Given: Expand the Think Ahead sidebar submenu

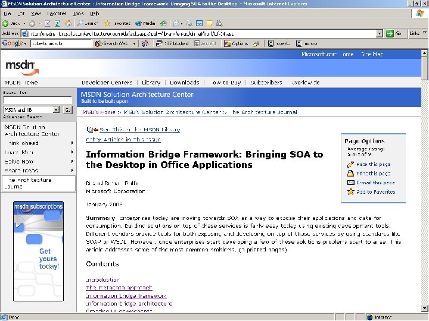Looking at the screenshot, I should 72,143.
